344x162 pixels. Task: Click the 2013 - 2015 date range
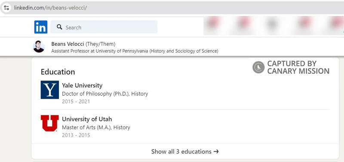coord(76,135)
